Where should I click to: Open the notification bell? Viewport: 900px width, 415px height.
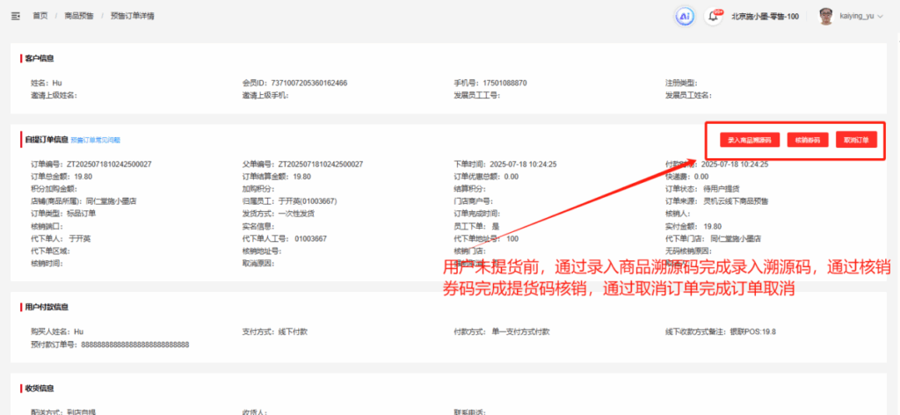[x=713, y=16]
